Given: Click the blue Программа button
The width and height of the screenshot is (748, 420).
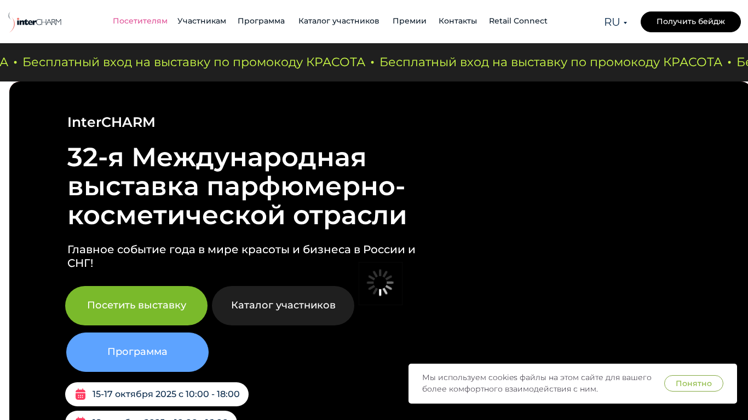Looking at the screenshot, I should [x=137, y=352].
